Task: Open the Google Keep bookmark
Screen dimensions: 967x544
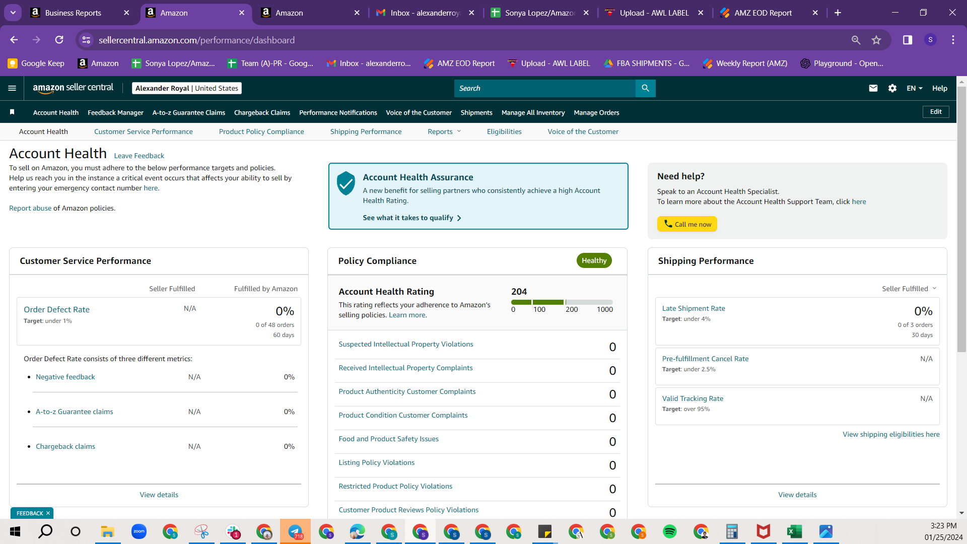Action: point(36,63)
